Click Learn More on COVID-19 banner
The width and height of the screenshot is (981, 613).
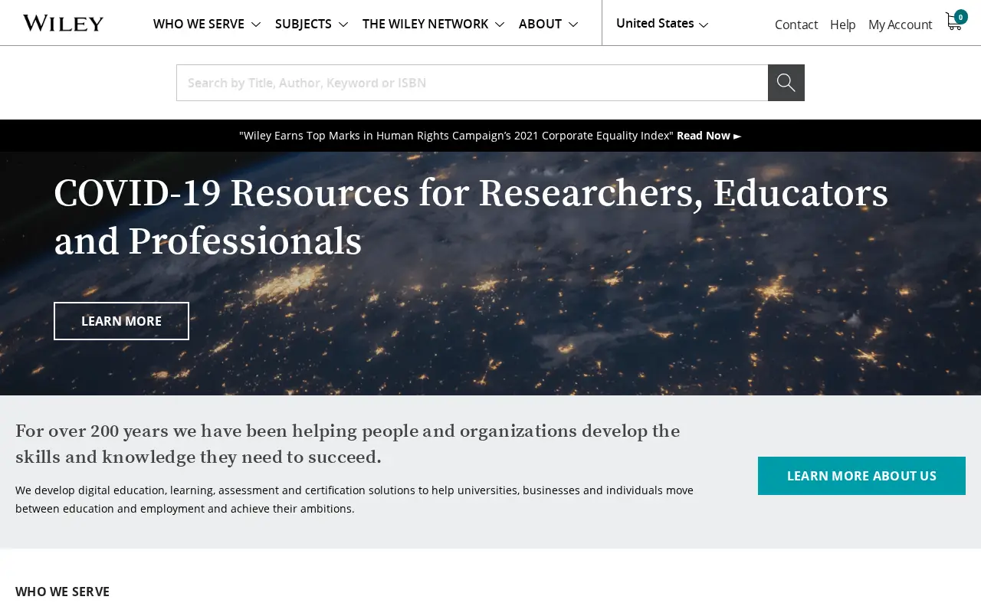(121, 321)
